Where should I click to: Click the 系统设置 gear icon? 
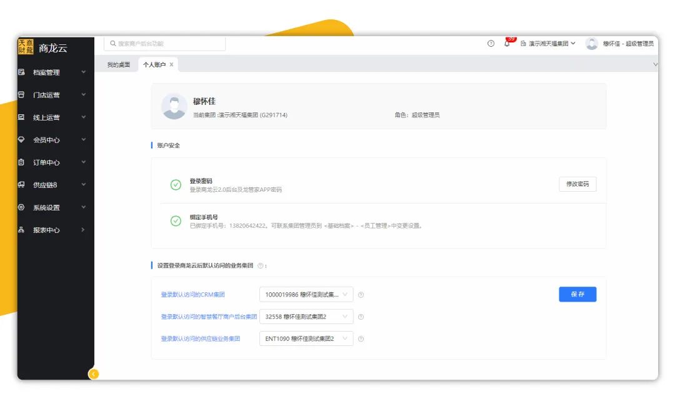click(x=21, y=207)
